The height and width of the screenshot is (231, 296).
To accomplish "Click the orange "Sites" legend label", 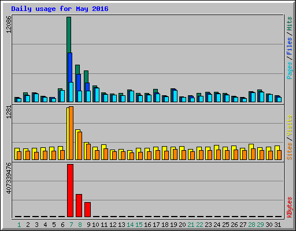I will (289, 151).
